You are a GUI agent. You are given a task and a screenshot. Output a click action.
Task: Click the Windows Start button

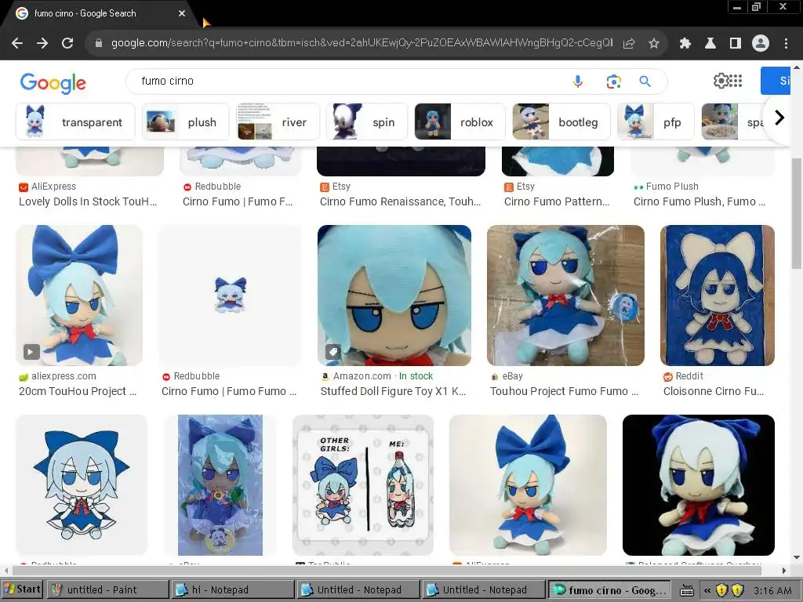pos(22,589)
